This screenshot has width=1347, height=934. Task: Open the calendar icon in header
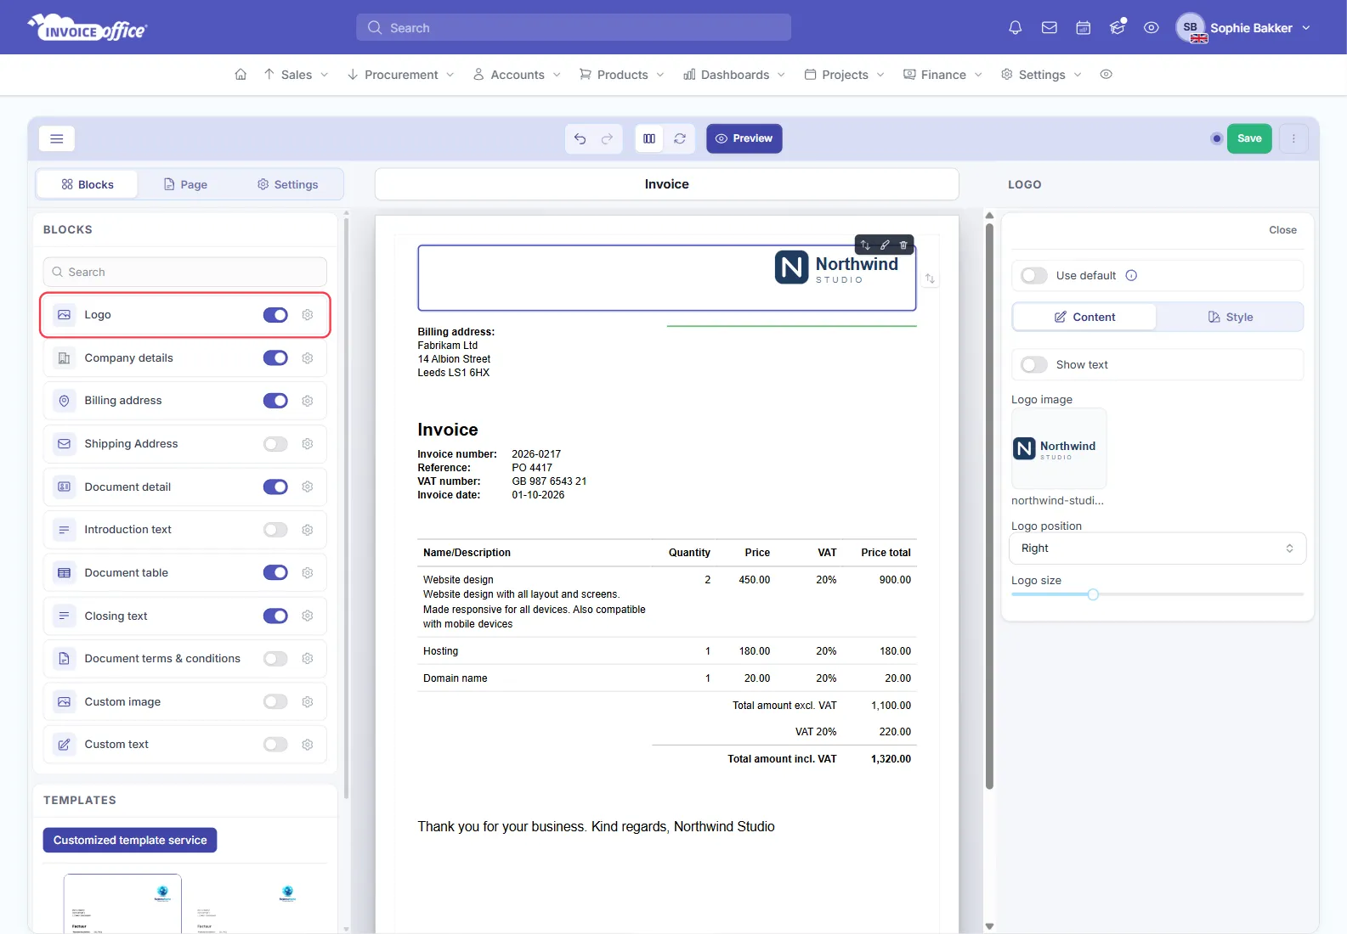point(1084,28)
